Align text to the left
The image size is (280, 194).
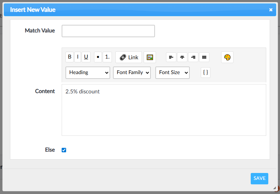171,57
